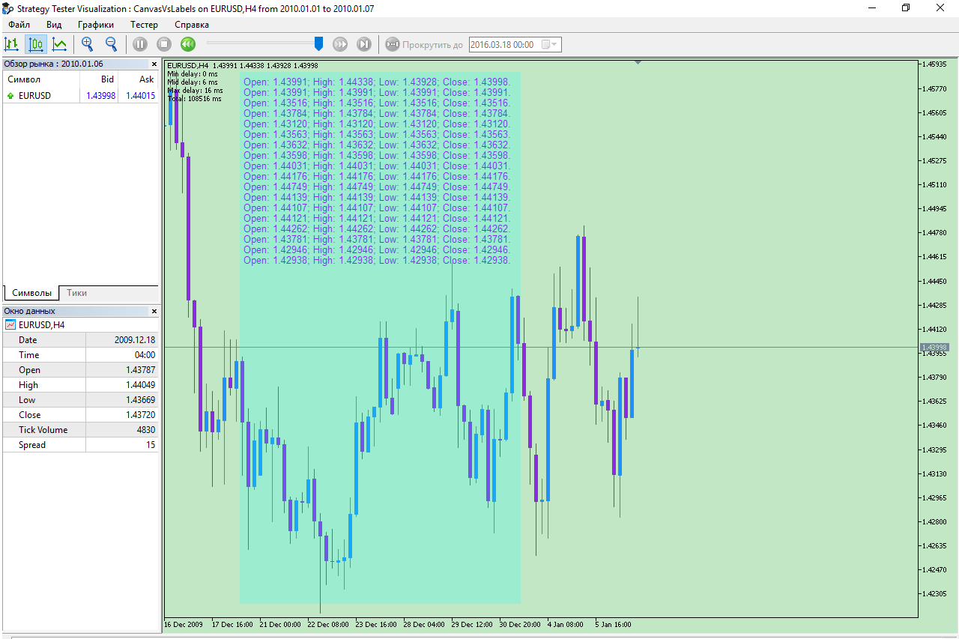The width and height of the screenshot is (959, 639).
Task: Click the Date value 2009.12.18
Action: pos(135,339)
